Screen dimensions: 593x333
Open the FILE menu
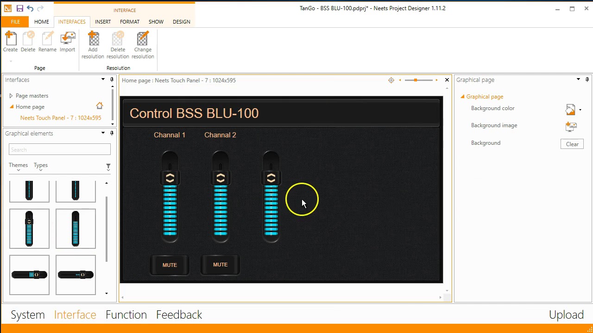[x=15, y=22]
